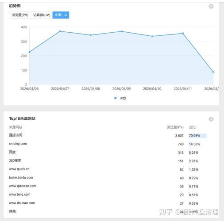The image size is (224, 221).
Task: Click the 0.79% share value
Action: 193,178
